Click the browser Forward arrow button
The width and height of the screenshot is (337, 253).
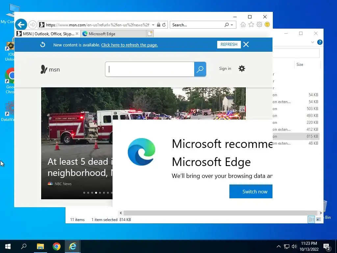[33, 25]
